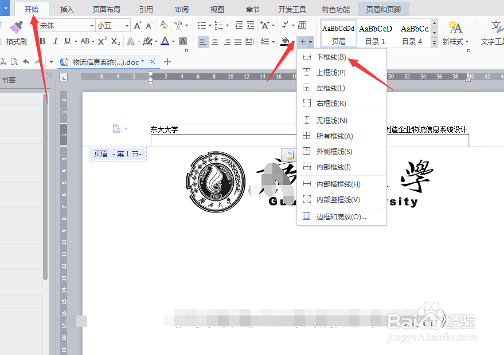Switch to the 插入 ribbon tab
Screen dimensions: 504x355
tap(67, 9)
